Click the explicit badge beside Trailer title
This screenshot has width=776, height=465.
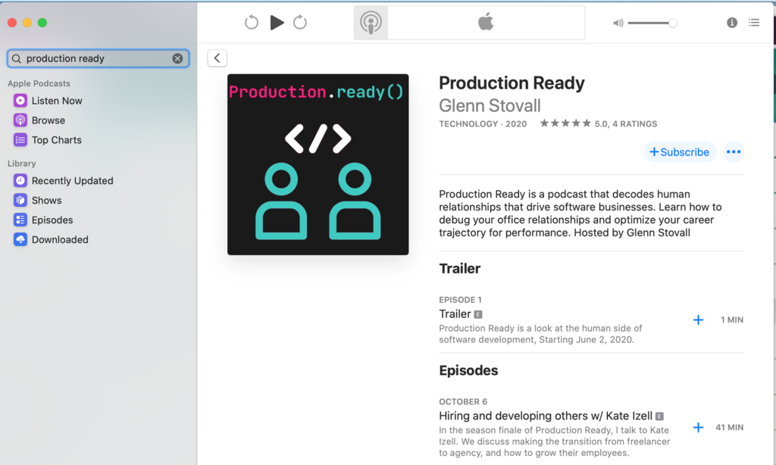coord(478,314)
